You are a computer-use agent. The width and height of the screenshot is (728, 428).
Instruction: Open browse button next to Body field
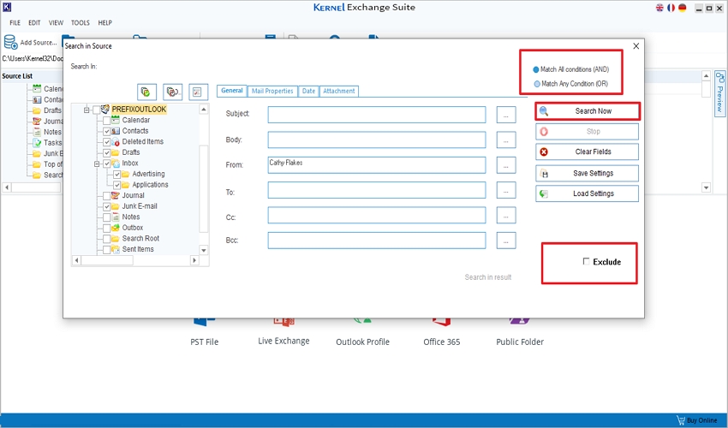click(506, 140)
